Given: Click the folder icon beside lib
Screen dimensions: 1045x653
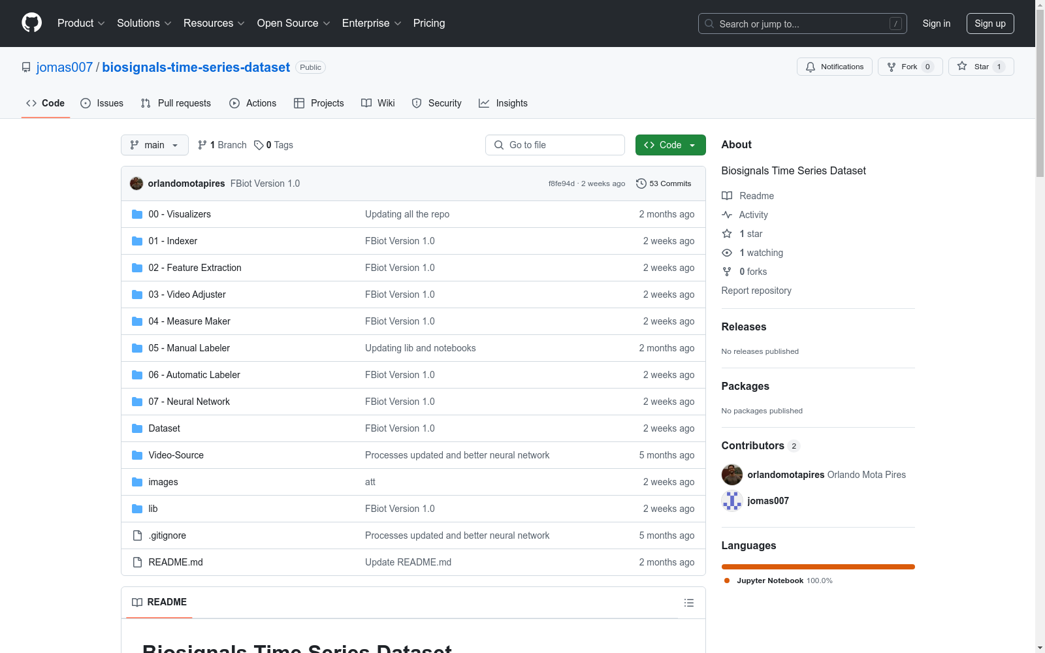Looking at the screenshot, I should 137,509.
